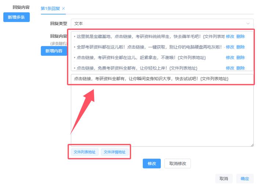Click into the text area containing 让你瞬间变身知识大亨
257x184 pixels.
(162, 110)
